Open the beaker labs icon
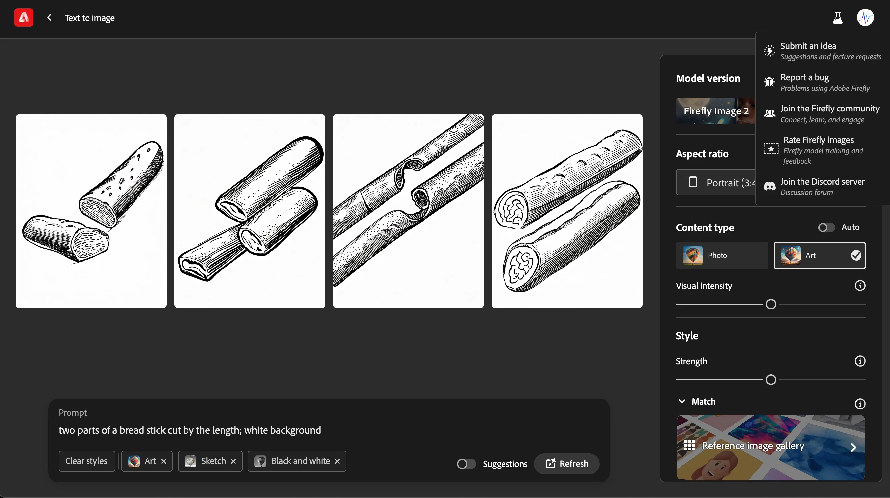This screenshot has height=498, width=890. click(838, 18)
